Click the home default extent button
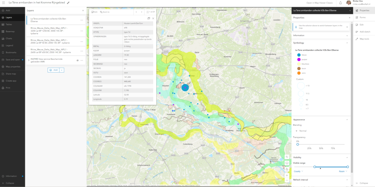The image size is (375, 187). click(x=287, y=169)
